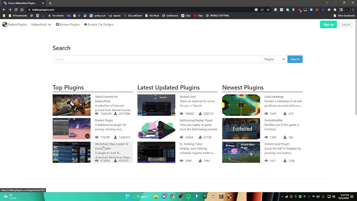Open Spotify from the taskbar
Viewport: 357px width, 201px height.
click(x=189, y=197)
